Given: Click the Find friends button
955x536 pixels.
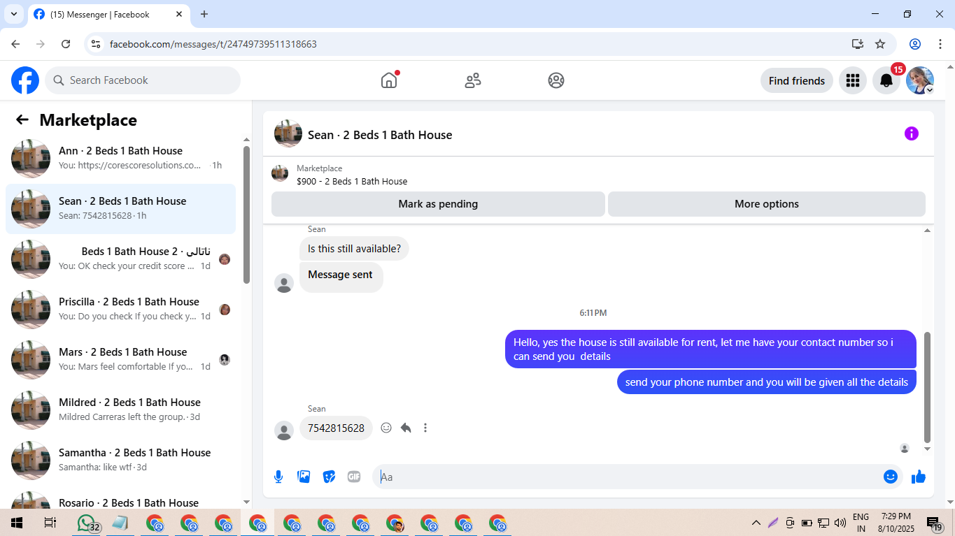Looking at the screenshot, I should (797, 80).
